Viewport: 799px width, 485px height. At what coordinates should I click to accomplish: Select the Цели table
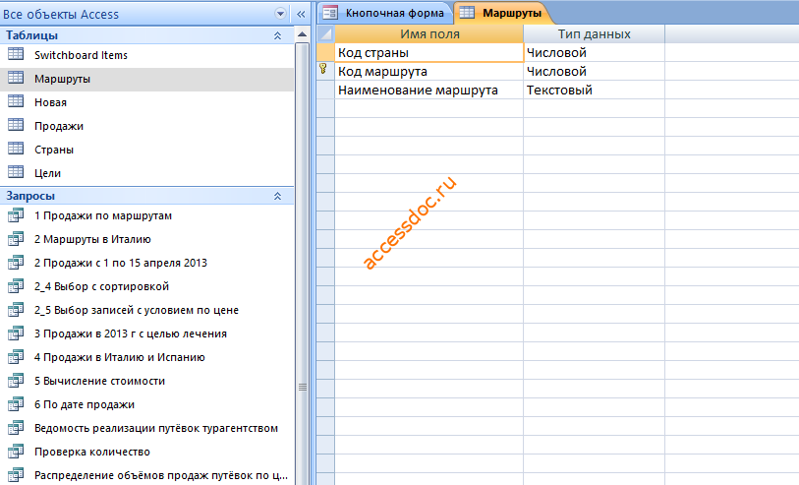coord(146,173)
